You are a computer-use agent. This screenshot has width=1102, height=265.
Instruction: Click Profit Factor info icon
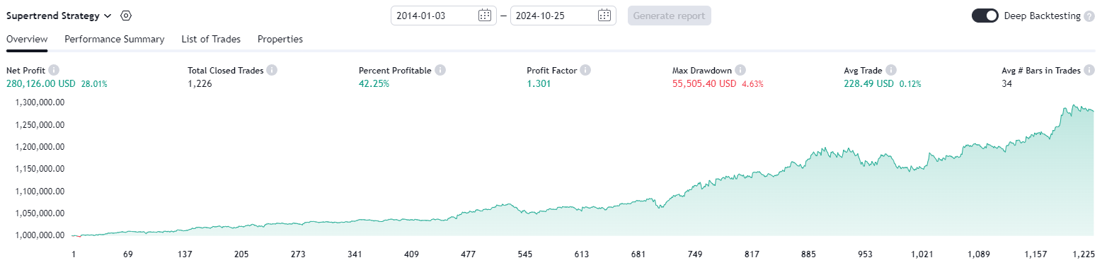tap(585, 71)
